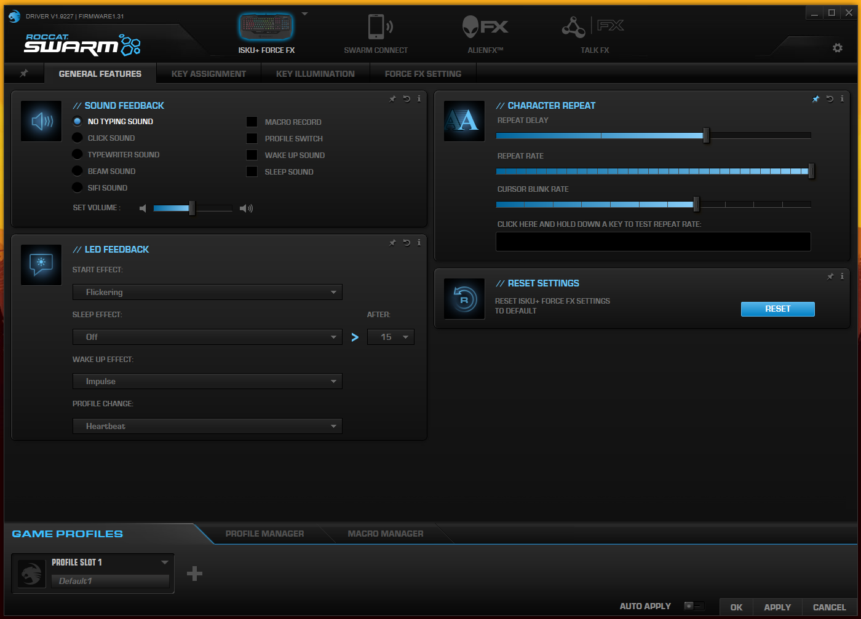The width and height of the screenshot is (861, 619).
Task: Click the Reset Settings circular R icon
Action: point(464,299)
